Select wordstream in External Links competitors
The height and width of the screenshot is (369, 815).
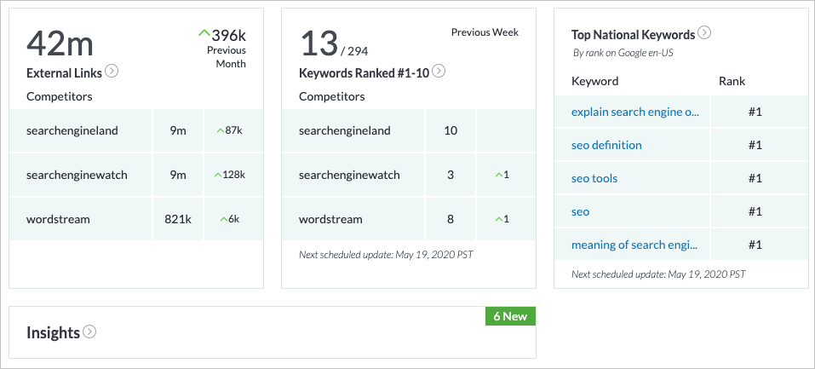pos(58,219)
